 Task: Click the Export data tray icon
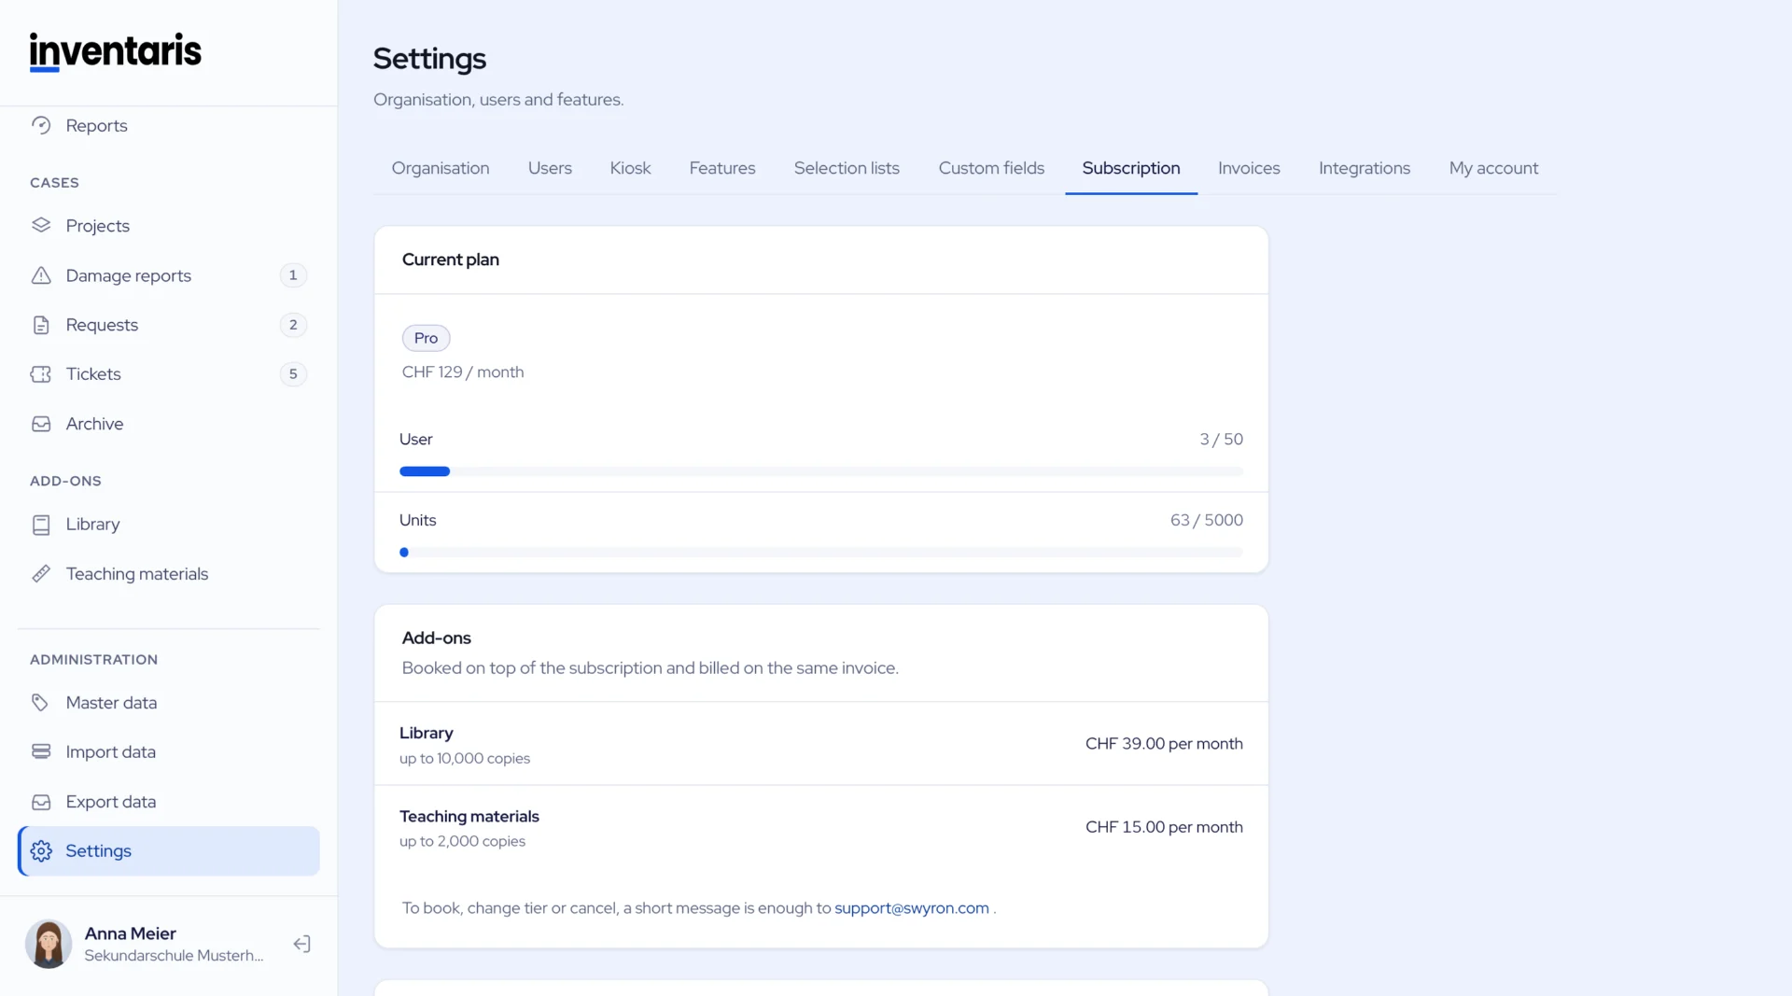(x=41, y=802)
